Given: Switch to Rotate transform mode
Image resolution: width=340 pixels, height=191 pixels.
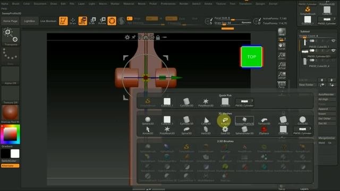Looking at the screenshot, I should tap(102, 21).
